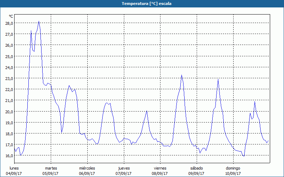The height and width of the screenshot is (177, 284).
Task: Click the 04/09/17 date label
Action: pos(14,173)
